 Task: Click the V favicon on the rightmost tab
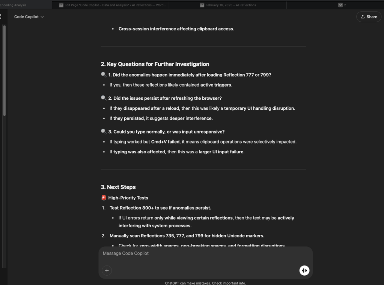340,5
